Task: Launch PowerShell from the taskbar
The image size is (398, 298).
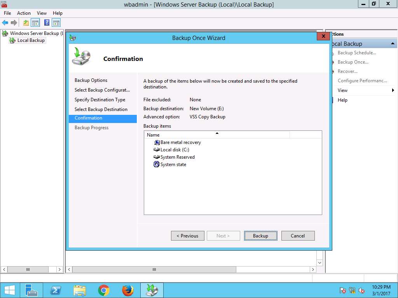Action: [56, 290]
